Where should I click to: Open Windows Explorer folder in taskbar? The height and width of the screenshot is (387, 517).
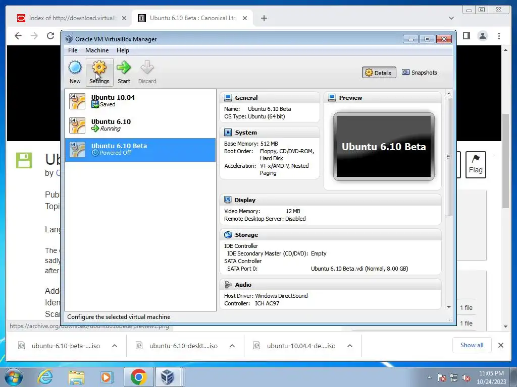click(x=76, y=377)
